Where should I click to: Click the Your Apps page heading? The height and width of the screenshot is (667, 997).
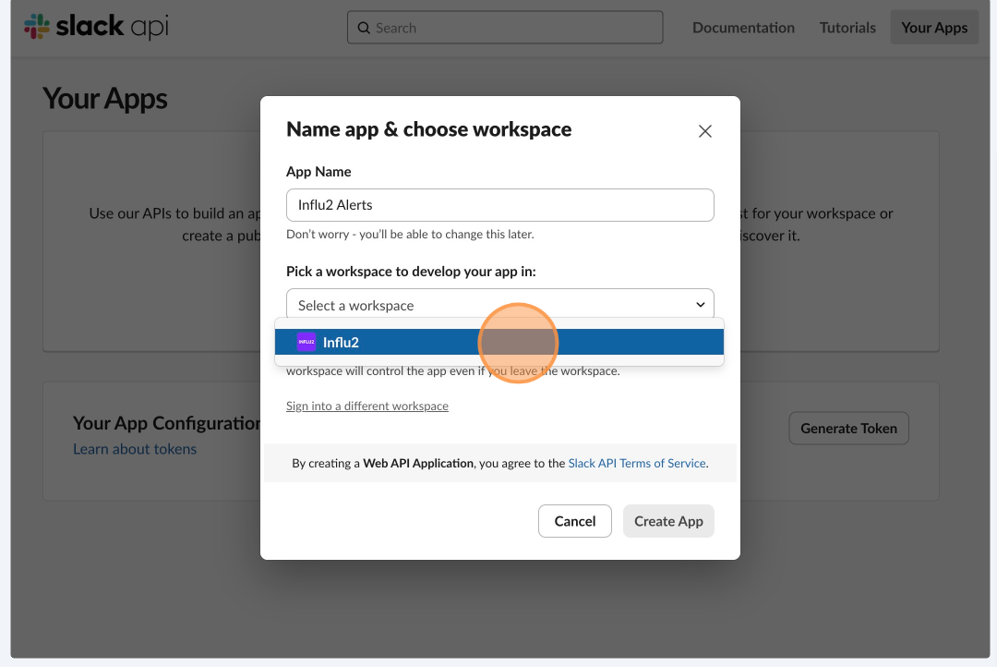pos(105,99)
